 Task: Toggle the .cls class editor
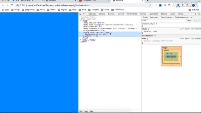tap(195, 21)
